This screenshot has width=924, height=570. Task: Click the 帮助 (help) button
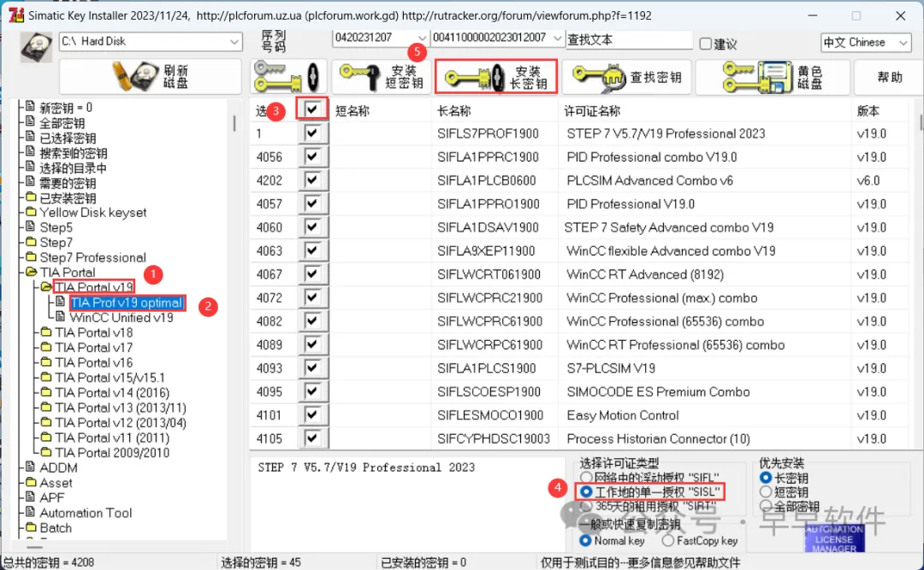889,77
